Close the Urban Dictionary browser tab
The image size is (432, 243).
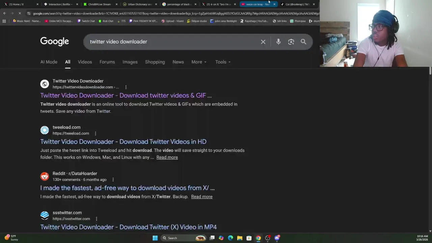pyautogui.click(x=156, y=4)
